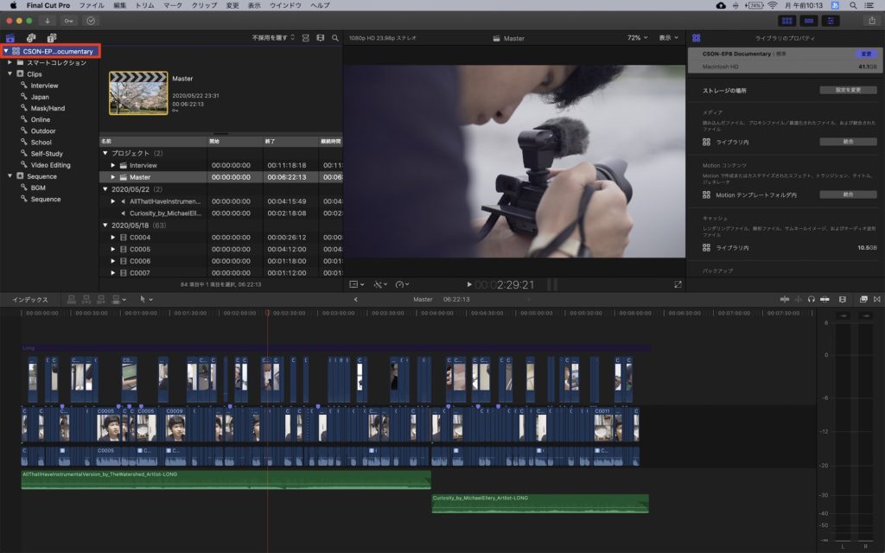Toggle the timeline panel visibility button

coord(810,20)
